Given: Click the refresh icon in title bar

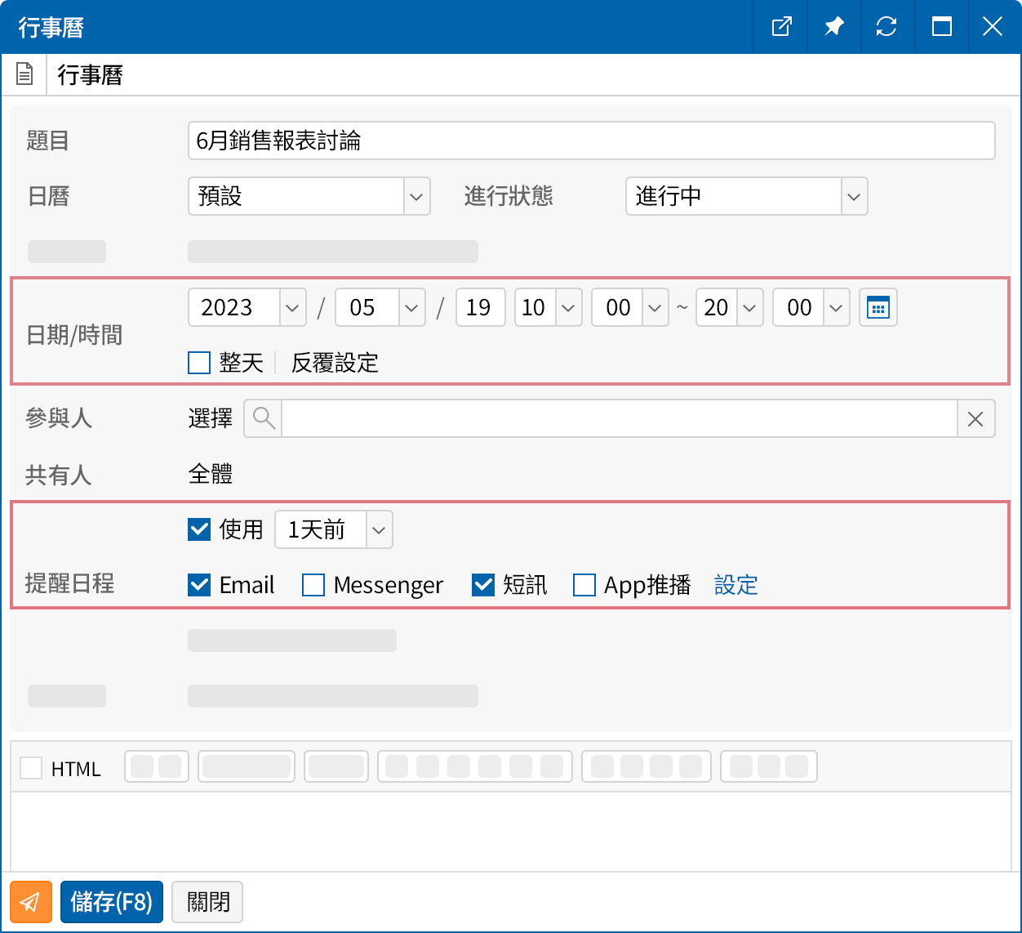Looking at the screenshot, I should pyautogui.click(x=886, y=27).
